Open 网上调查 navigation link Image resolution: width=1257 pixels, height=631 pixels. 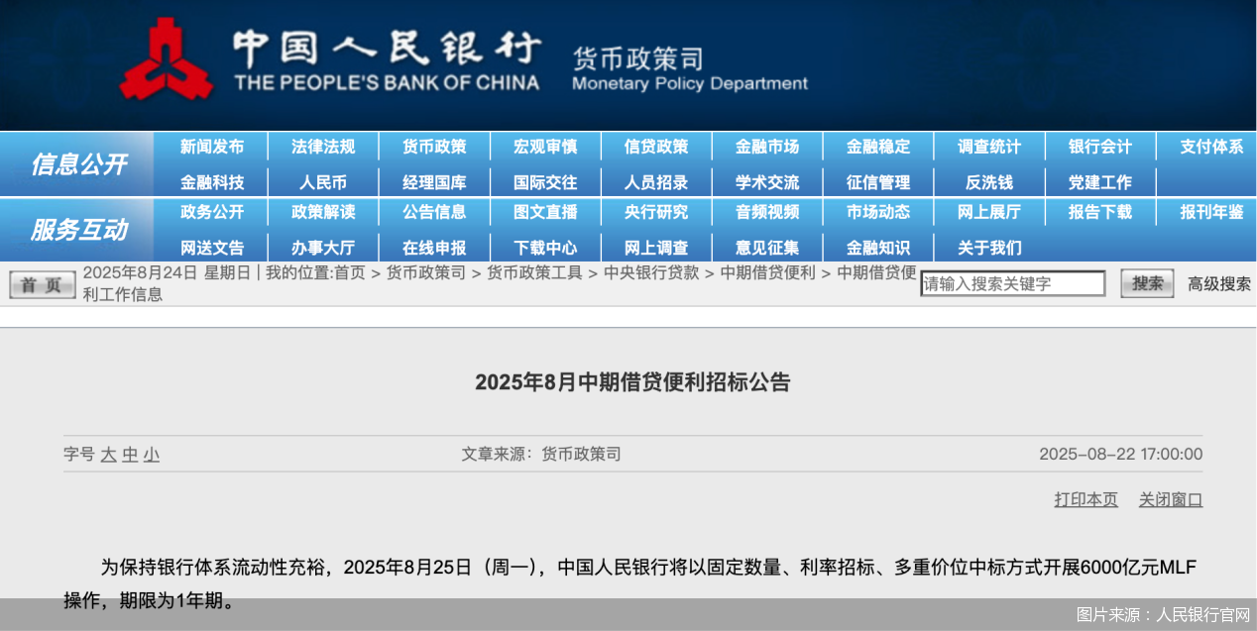tap(656, 248)
